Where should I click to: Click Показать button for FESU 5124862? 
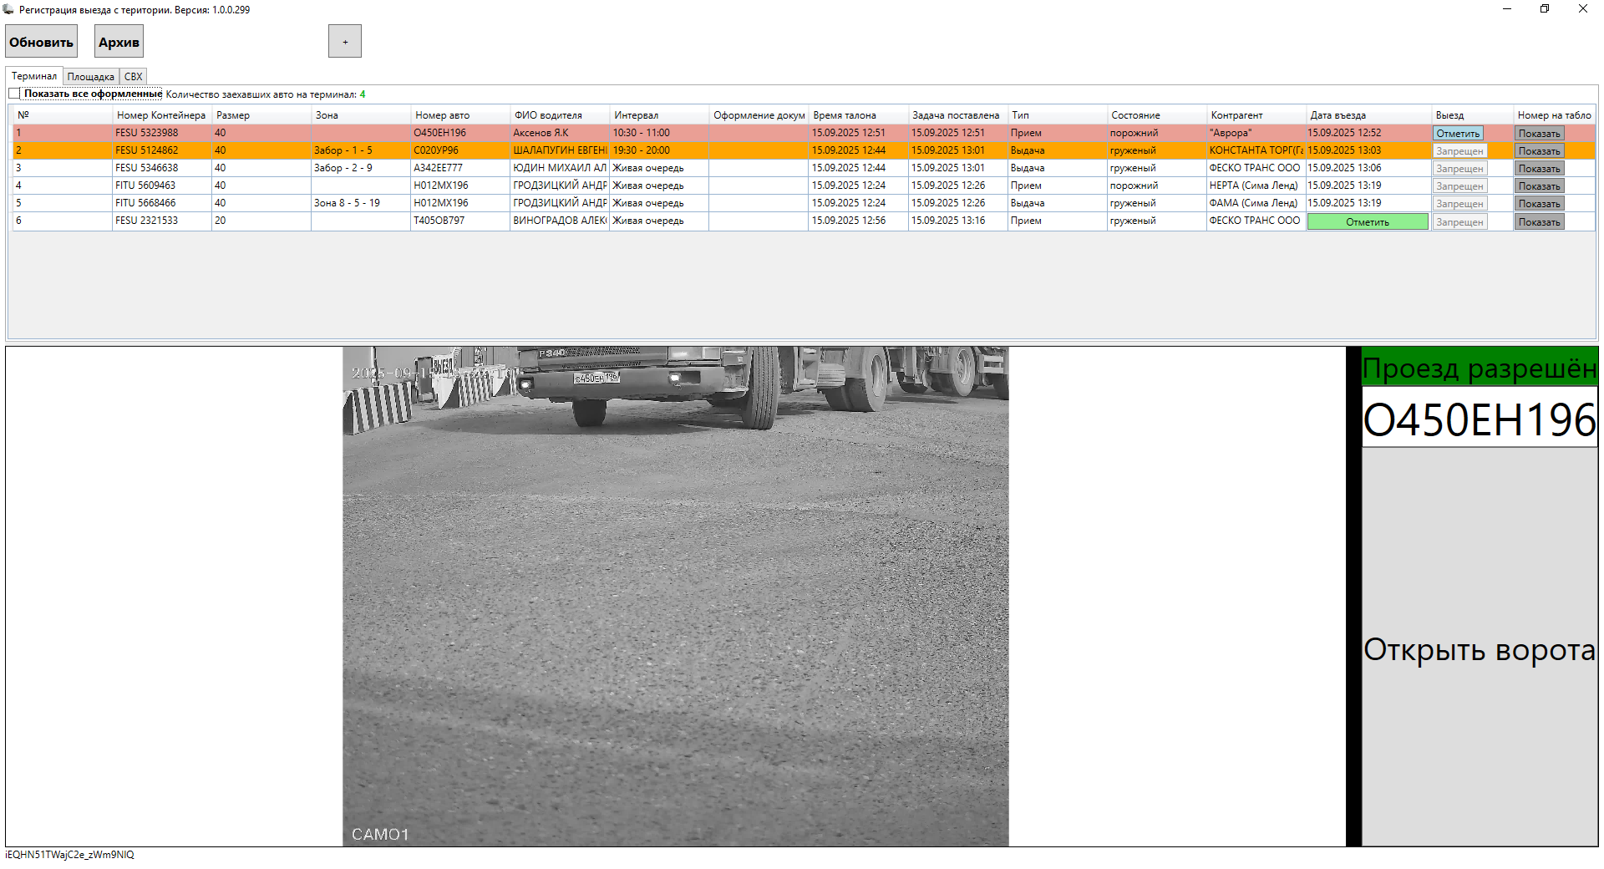tap(1539, 151)
